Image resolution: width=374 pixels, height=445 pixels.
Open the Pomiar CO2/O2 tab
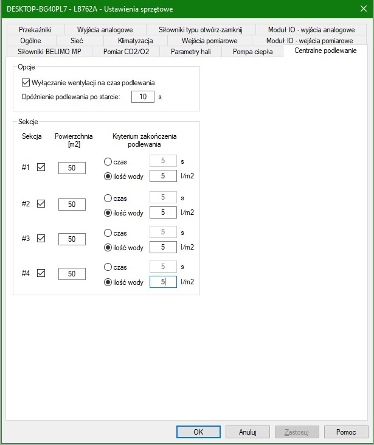126,52
